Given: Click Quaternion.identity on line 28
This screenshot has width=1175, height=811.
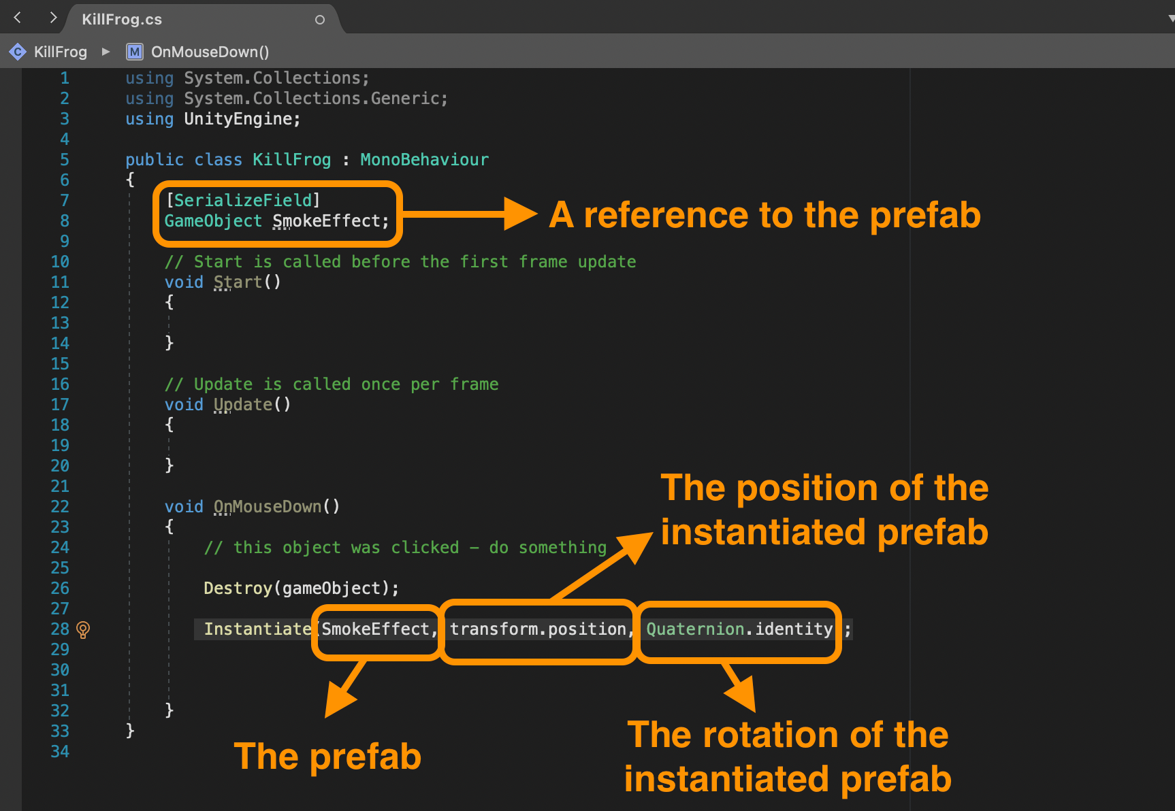Looking at the screenshot, I should 738,629.
